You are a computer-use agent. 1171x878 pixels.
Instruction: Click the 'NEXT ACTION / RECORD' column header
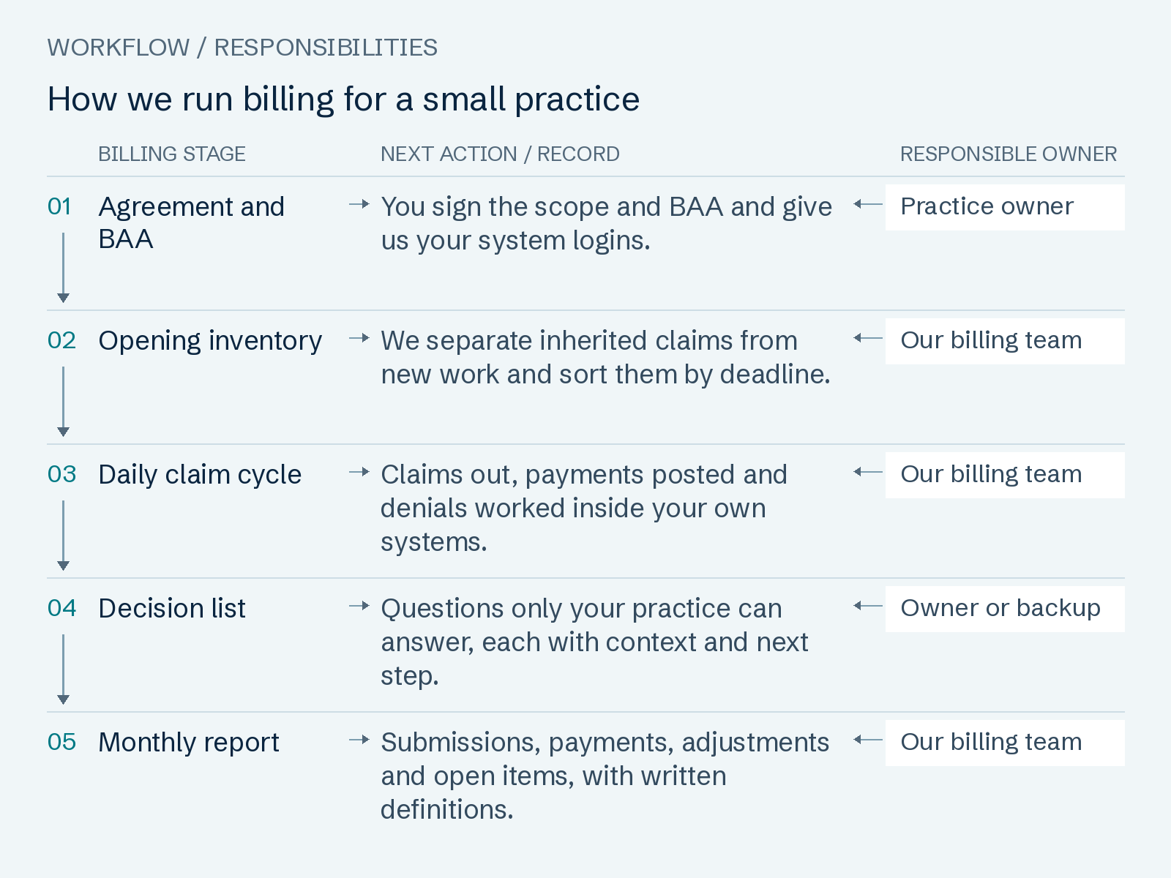pos(500,154)
